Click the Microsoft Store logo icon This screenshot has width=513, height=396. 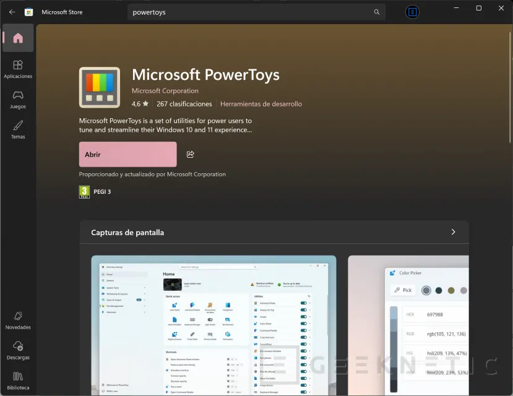click(x=29, y=12)
